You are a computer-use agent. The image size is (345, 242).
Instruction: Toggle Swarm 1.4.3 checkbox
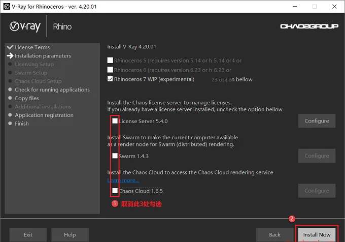(115, 156)
